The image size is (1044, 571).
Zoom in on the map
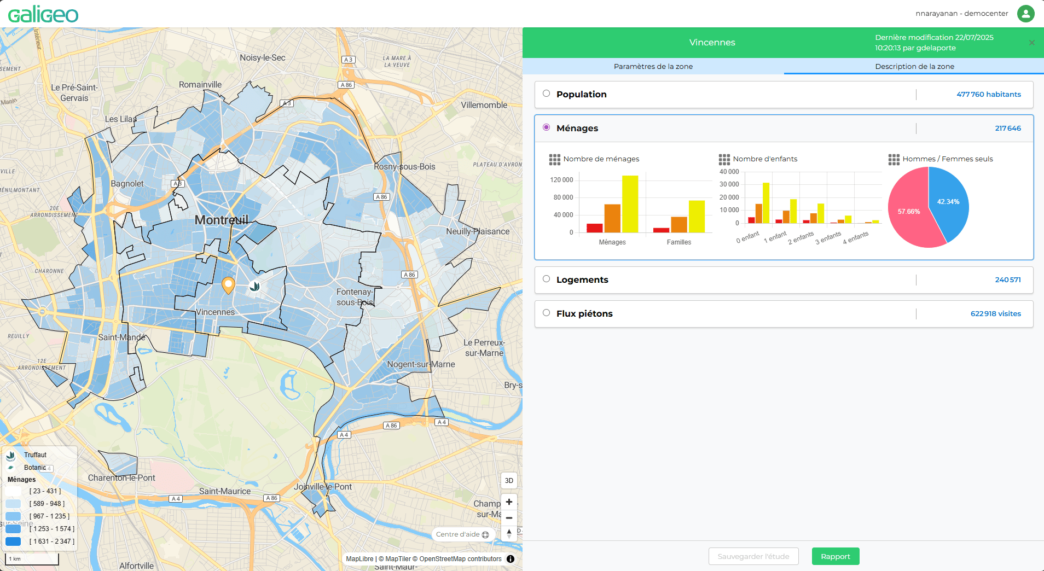click(509, 502)
